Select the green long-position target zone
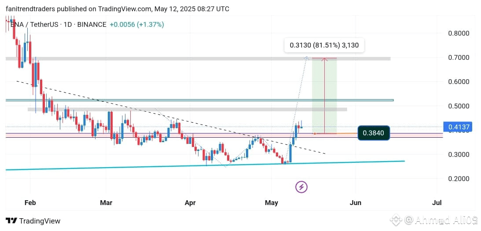Image resolution: width=481 pixels, height=231 pixels. [x=324, y=96]
